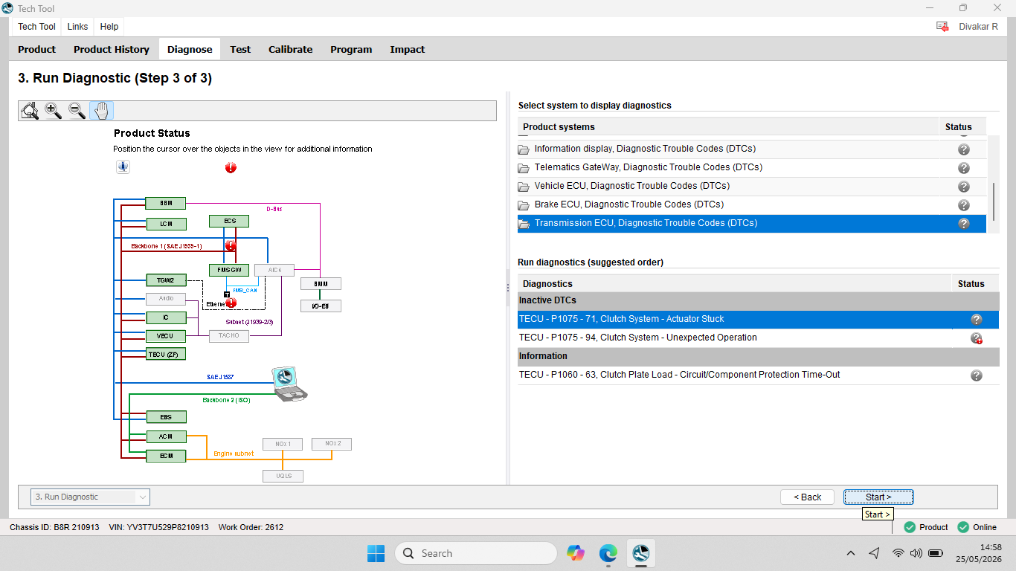Click the EBS node in the diagram
This screenshot has height=571, width=1016.
pyautogui.click(x=166, y=417)
